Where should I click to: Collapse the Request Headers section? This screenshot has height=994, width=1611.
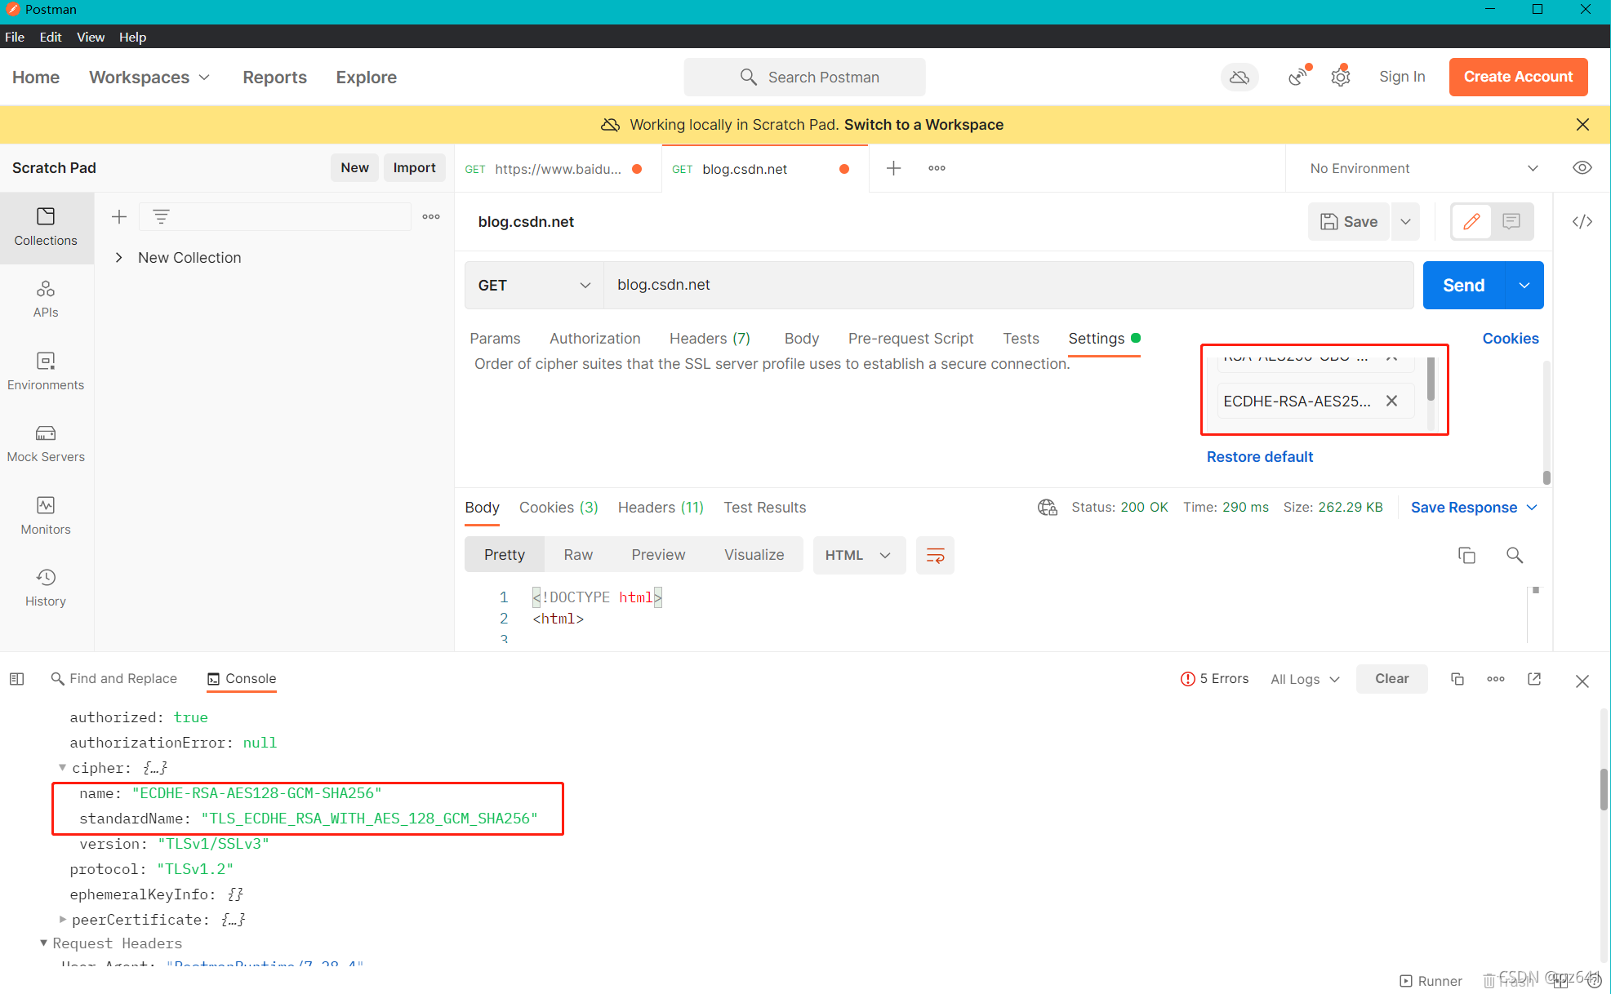pyautogui.click(x=43, y=943)
